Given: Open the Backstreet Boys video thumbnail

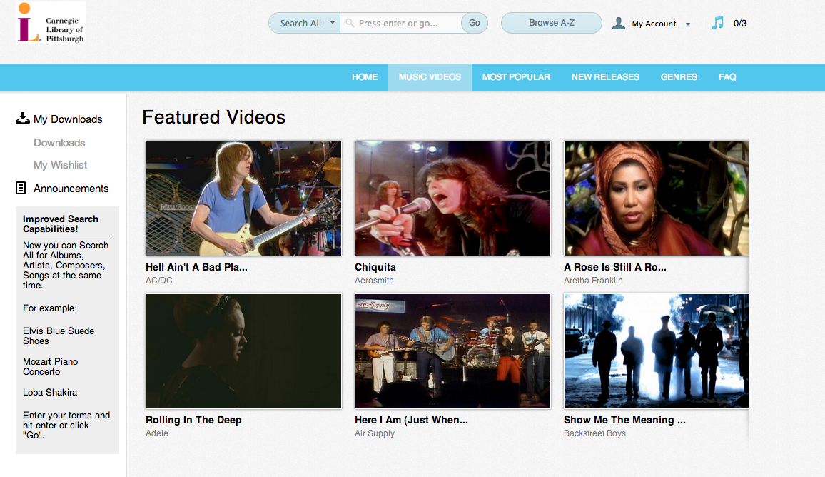Looking at the screenshot, I should [x=656, y=351].
